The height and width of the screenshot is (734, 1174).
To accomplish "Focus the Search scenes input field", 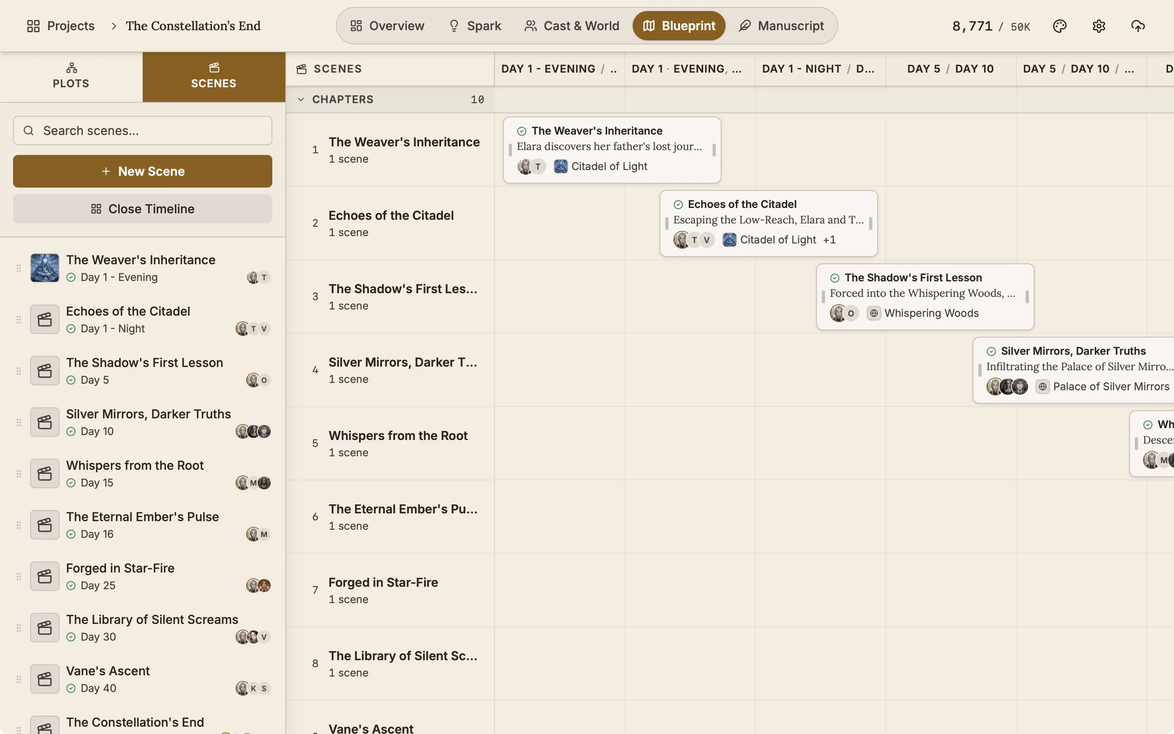I will coord(143,130).
